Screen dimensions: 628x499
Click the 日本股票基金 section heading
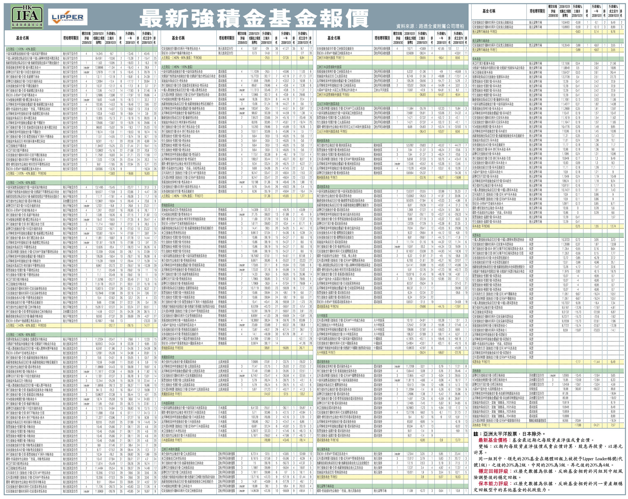click(x=168, y=403)
